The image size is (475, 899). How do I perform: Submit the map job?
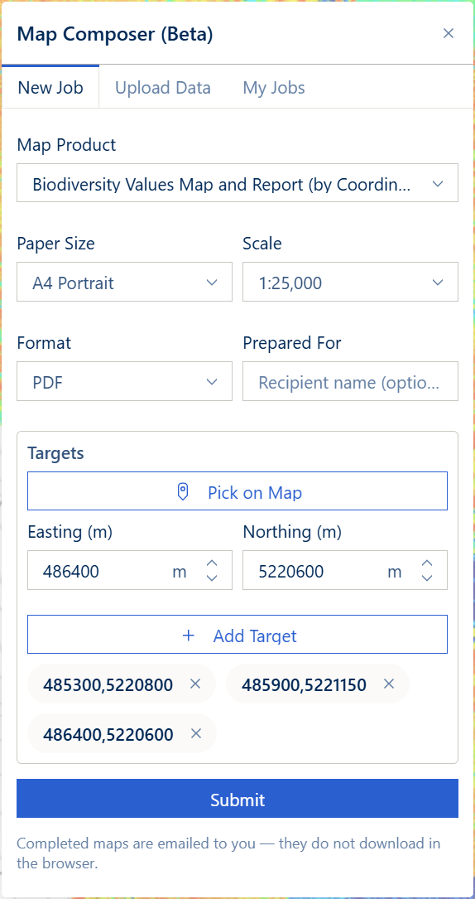tap(237, 799)
